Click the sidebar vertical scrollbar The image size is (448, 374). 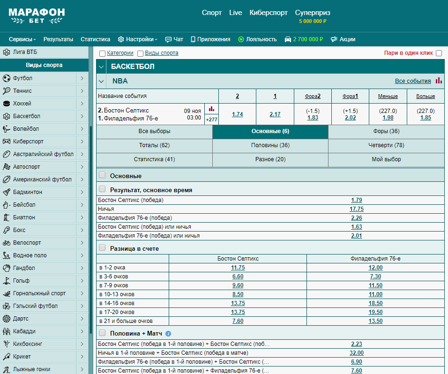point(91,229)
